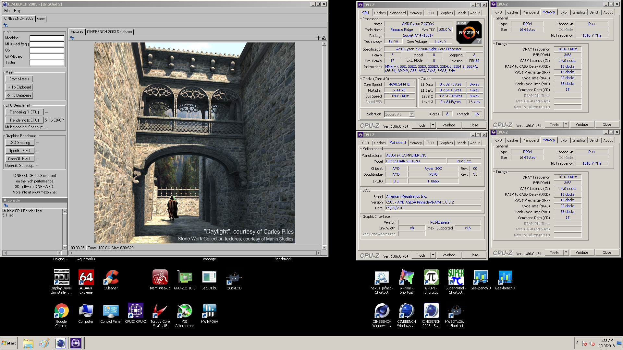The width and height of the screenshot is (623, 350).
Task: Open hexus_pifast shortcut icon
Action: pos(382,281)
